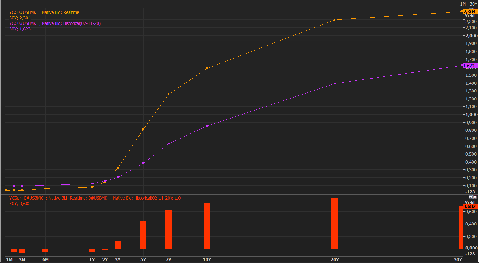Image resolution: width=479 pixels, height=263 pixels.
Task: Click the red spread bar at 3Y
Action: tap(118, 245)
